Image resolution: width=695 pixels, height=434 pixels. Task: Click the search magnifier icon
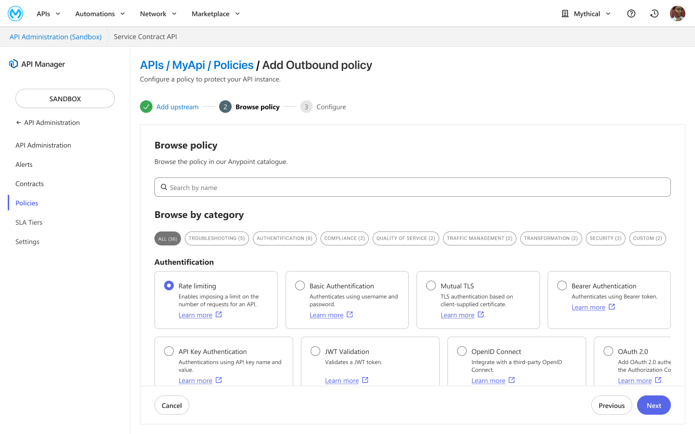(164, 187)
